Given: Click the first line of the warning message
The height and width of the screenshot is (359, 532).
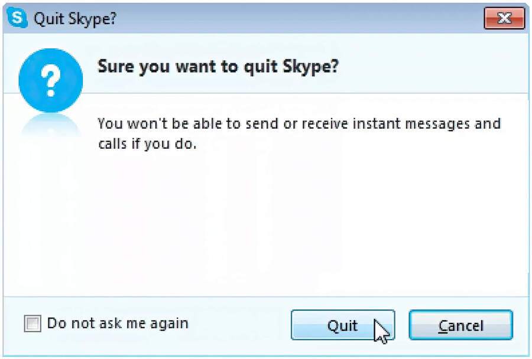Looking at the screenshot, I should tap(299, 124).
